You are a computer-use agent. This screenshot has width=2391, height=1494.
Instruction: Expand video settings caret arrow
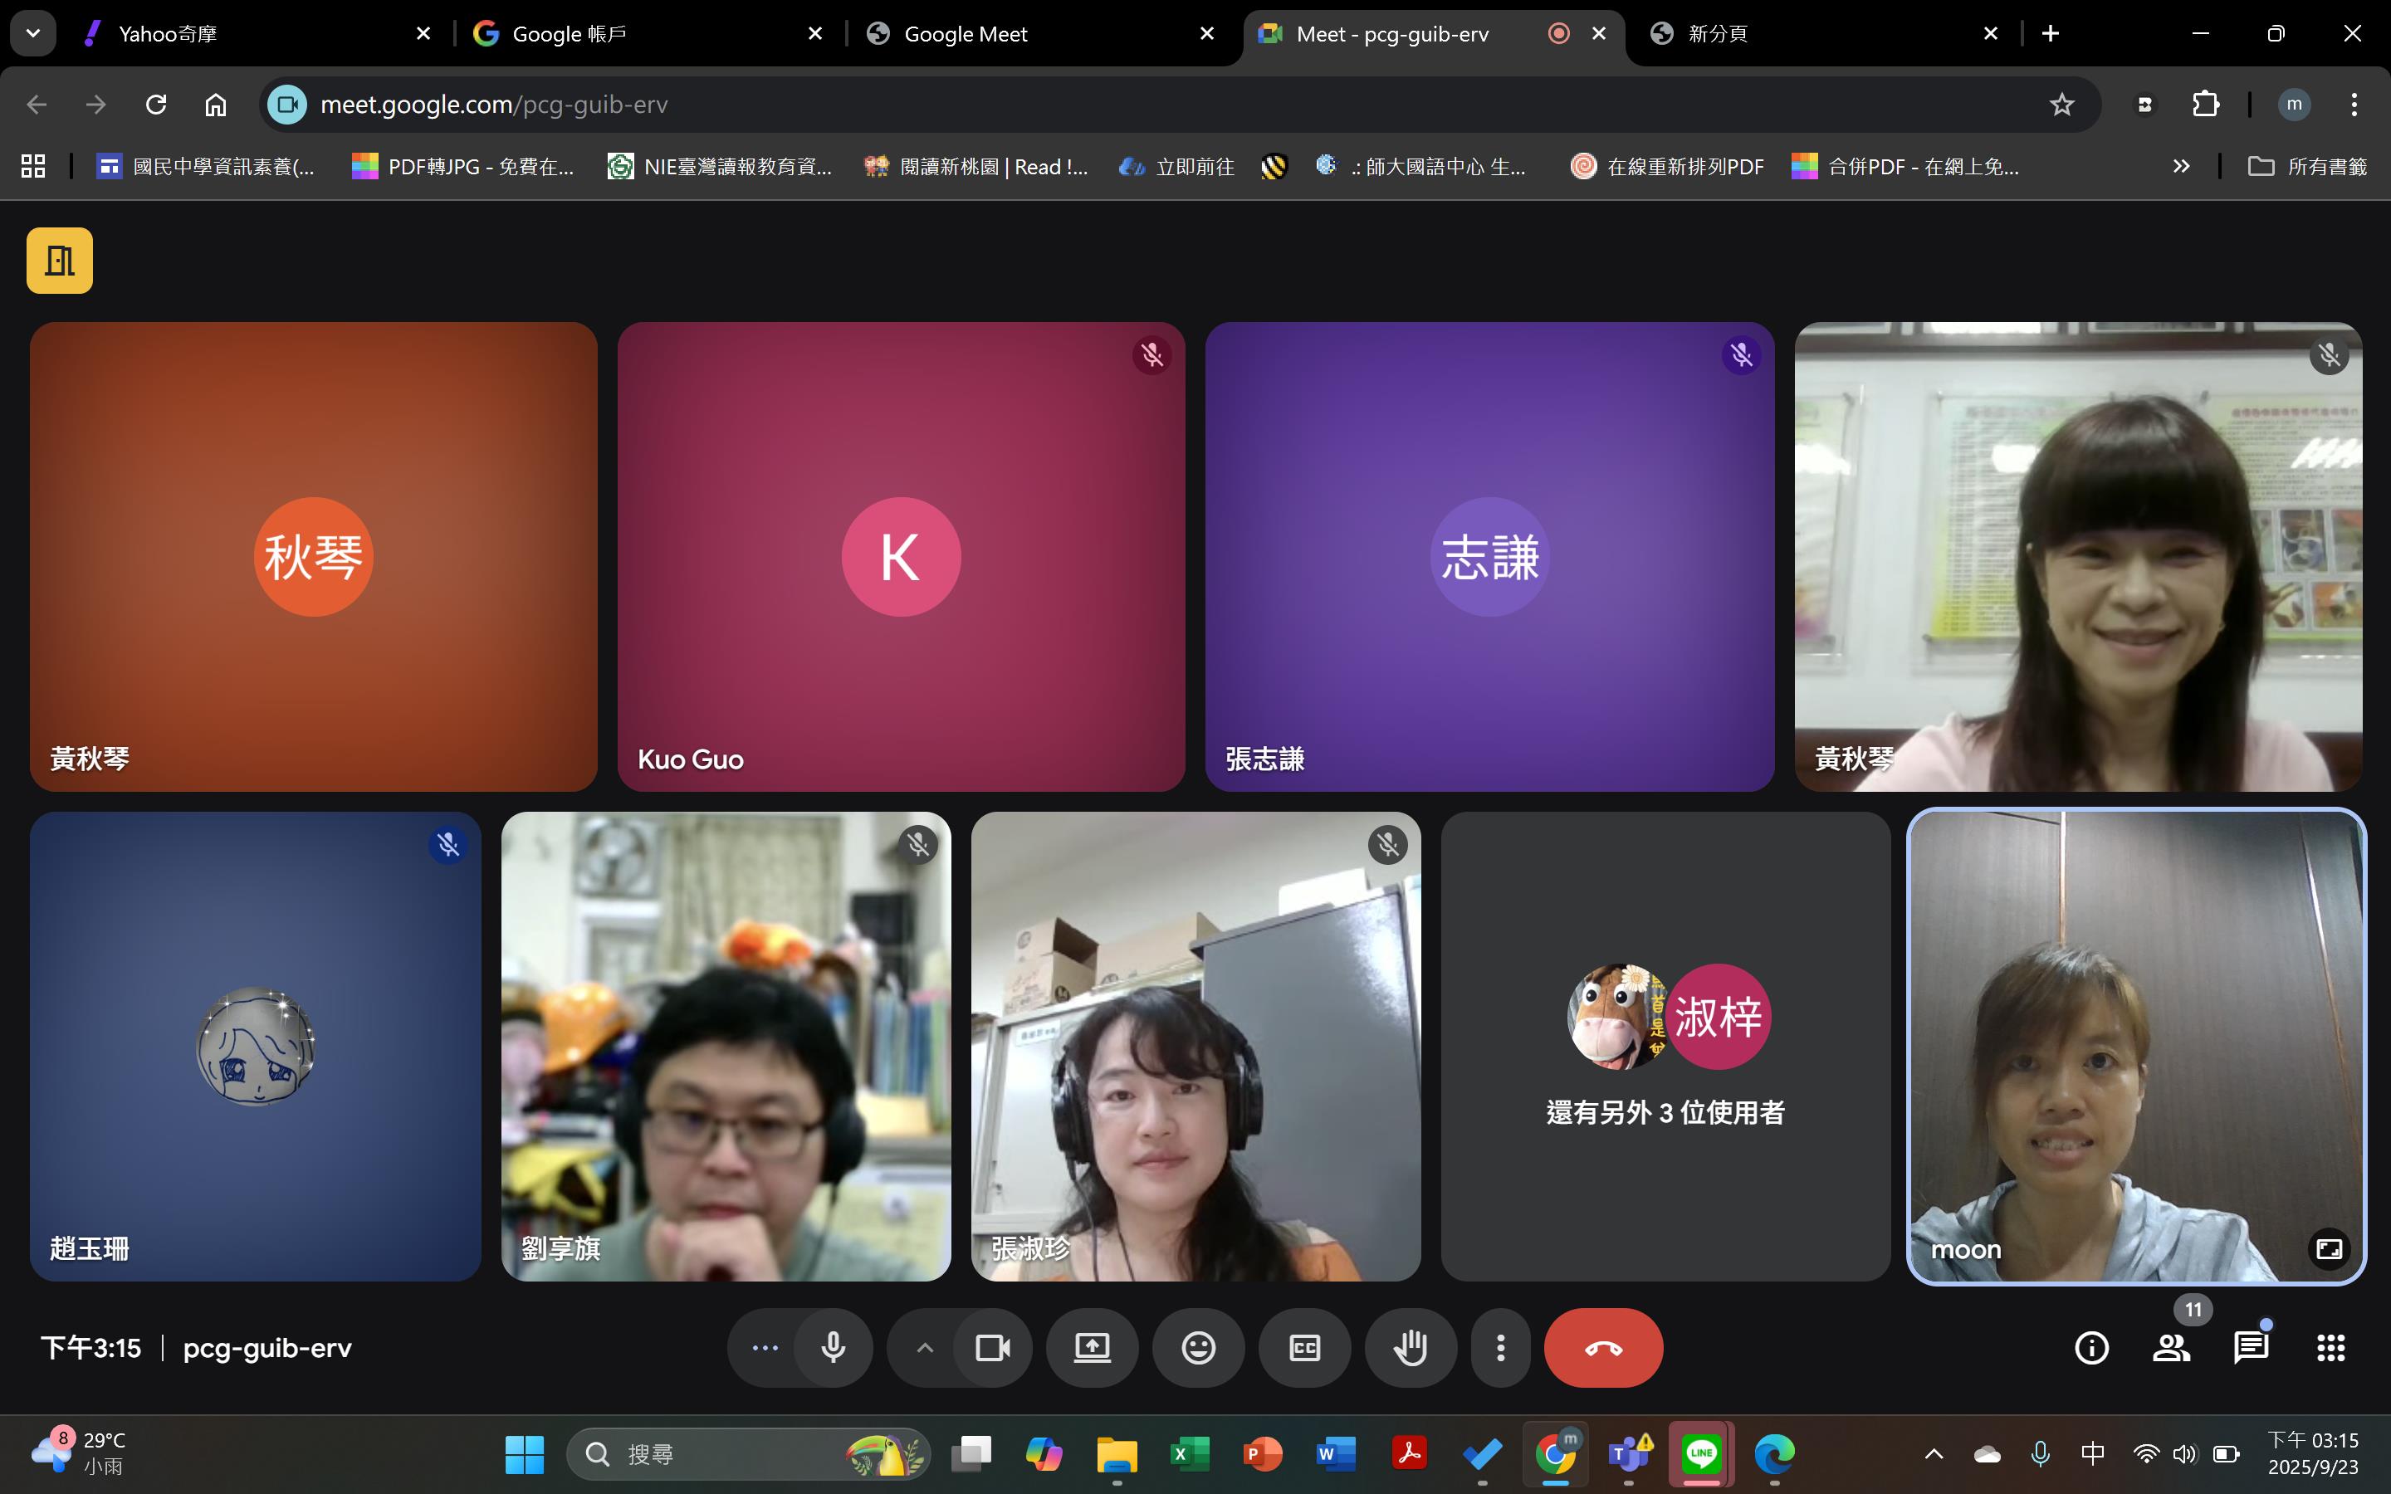click(x=925, y=1348)
